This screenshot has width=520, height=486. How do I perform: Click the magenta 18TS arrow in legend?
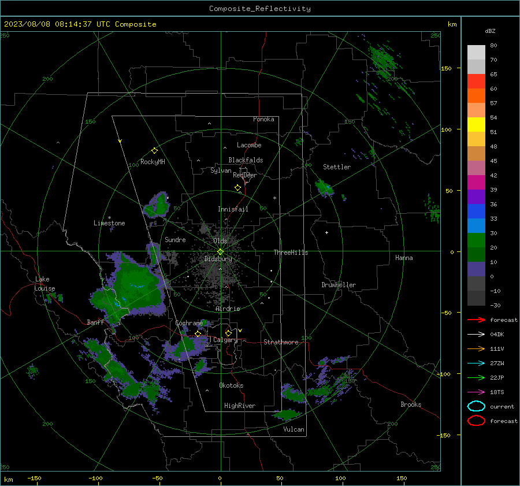point(476,392)
